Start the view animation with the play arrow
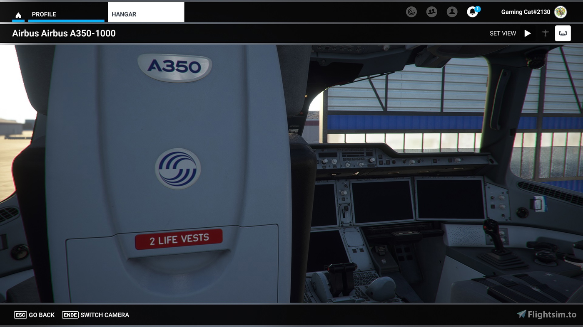Viewport: 583px width, 327px height. pos(528,33)
